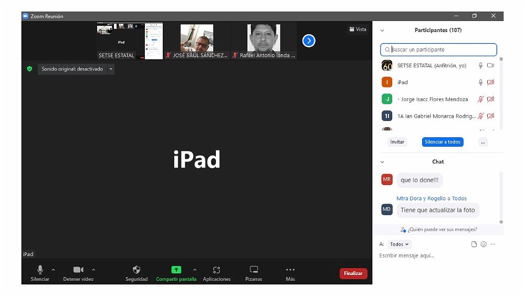Click the file attachment icon in chat
This screenshot has height=296, width=525.
[474, 244]
